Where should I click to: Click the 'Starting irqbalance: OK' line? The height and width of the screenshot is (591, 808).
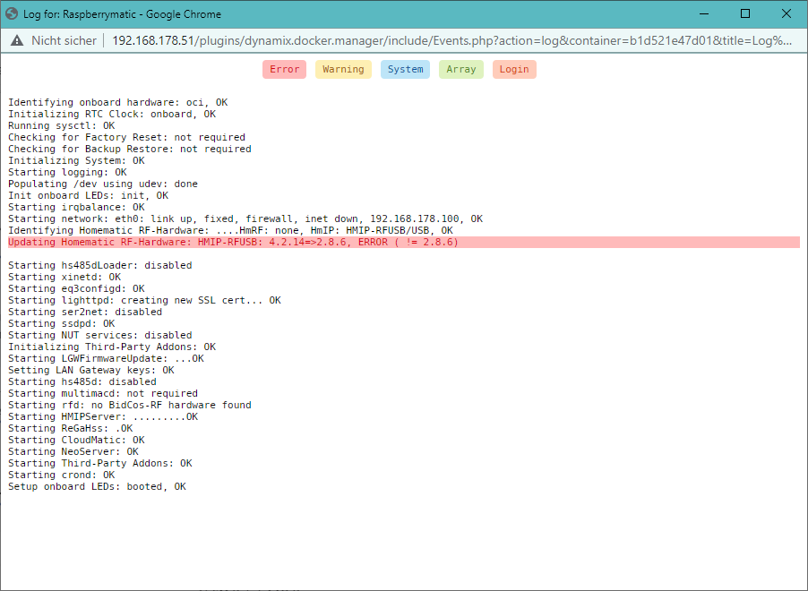pyautogui.click(x=76, y=207)
